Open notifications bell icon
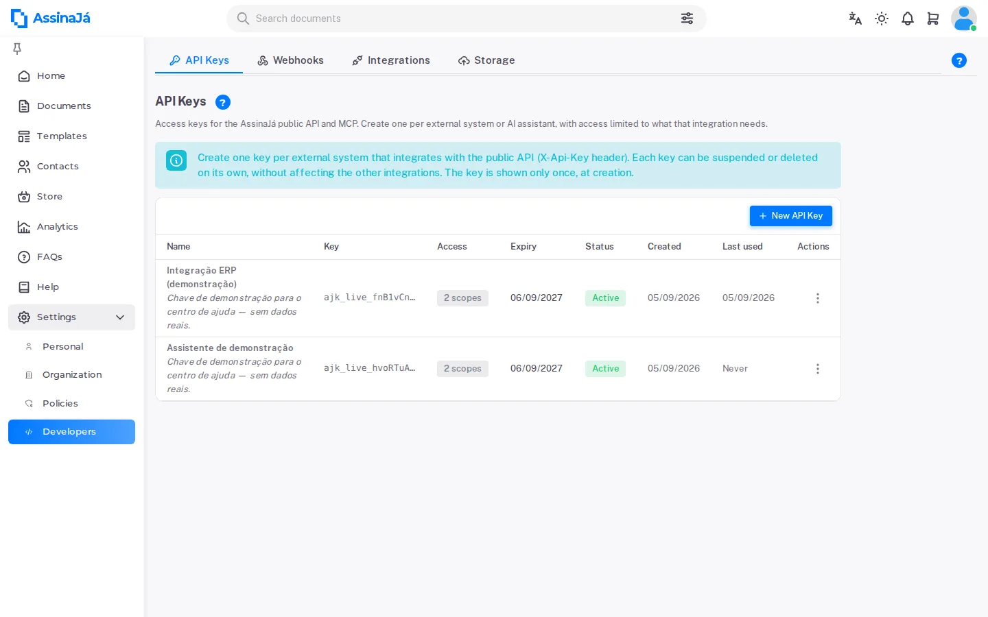The height and width of the screenshot is (617, 988). click(908, 19)
